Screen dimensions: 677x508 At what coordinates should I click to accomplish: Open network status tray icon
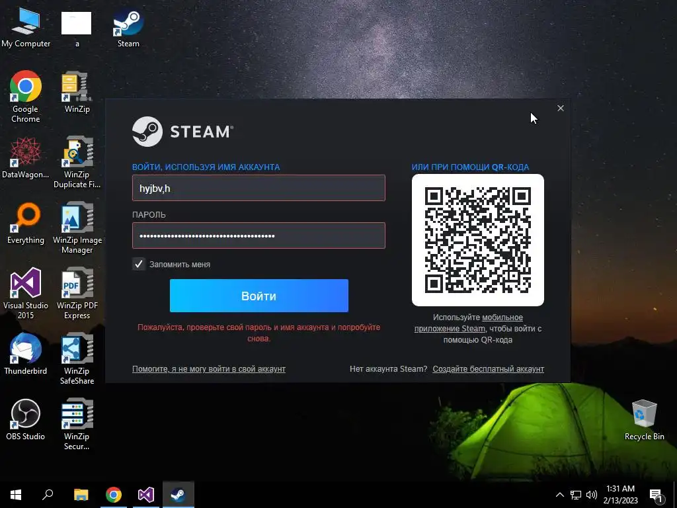(576, 495)
